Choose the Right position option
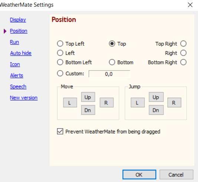 click(183, 53)
